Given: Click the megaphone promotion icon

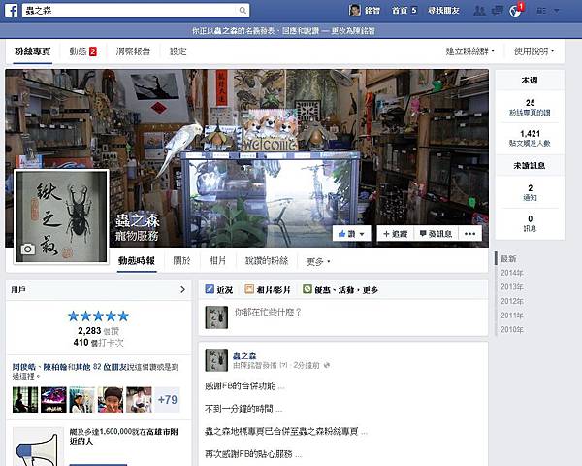Looking at the screenshot, I should (x=38, y=447).
